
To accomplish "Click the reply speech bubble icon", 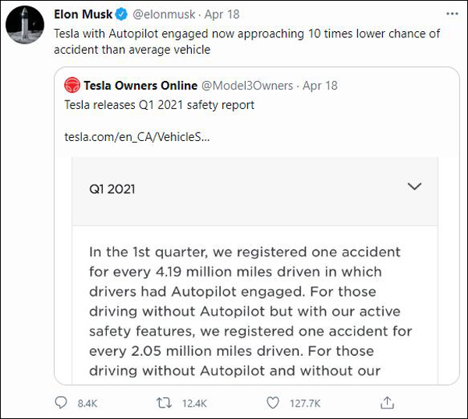I will tap(61, 403).
